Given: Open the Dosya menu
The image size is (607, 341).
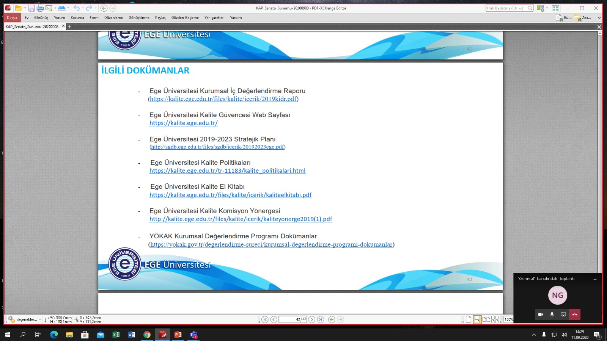Looking at the screenshot, I should [12, 17].
